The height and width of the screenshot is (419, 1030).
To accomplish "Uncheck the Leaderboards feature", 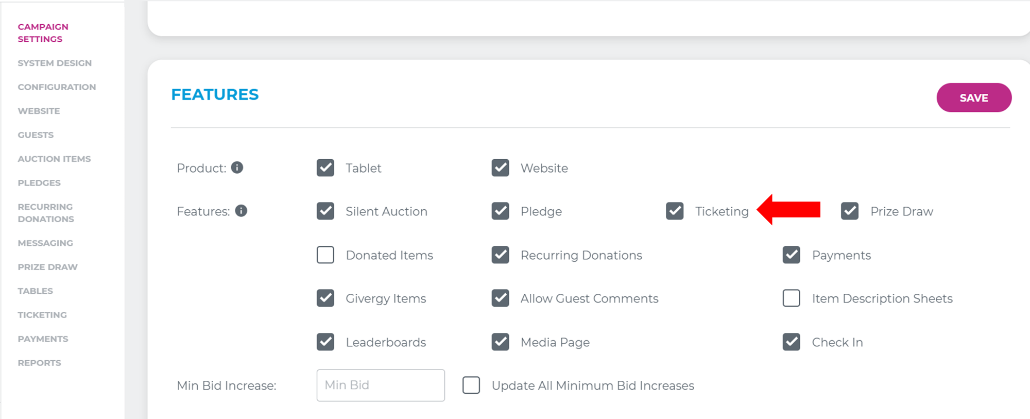I will (x=325, y=342).
